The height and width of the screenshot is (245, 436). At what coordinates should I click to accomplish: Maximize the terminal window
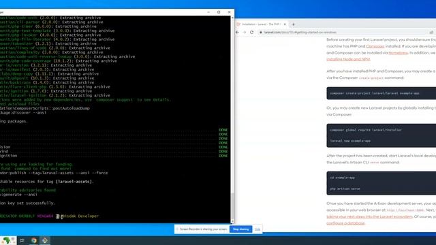pos(219,12)
